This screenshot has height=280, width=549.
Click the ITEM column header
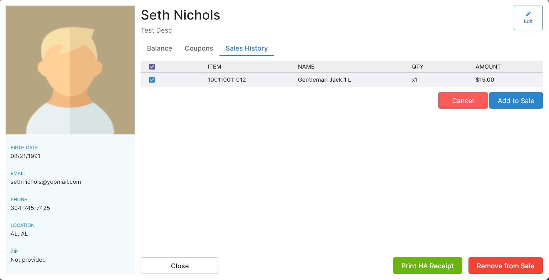215,67
